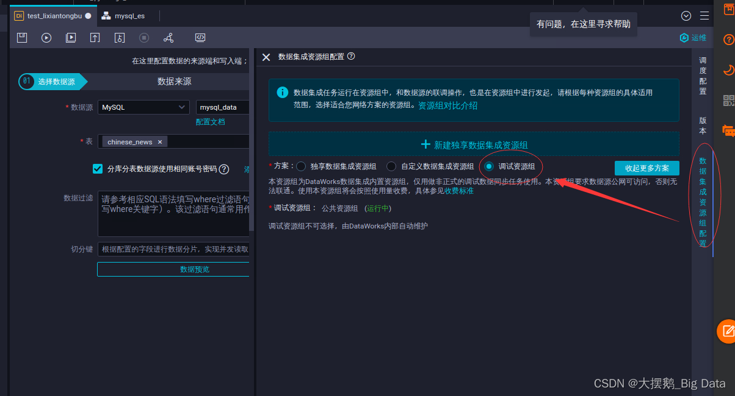Screen dimensions: 735x396
Task: Click the 数据来源 heading
Action: (x=175, y=82)
